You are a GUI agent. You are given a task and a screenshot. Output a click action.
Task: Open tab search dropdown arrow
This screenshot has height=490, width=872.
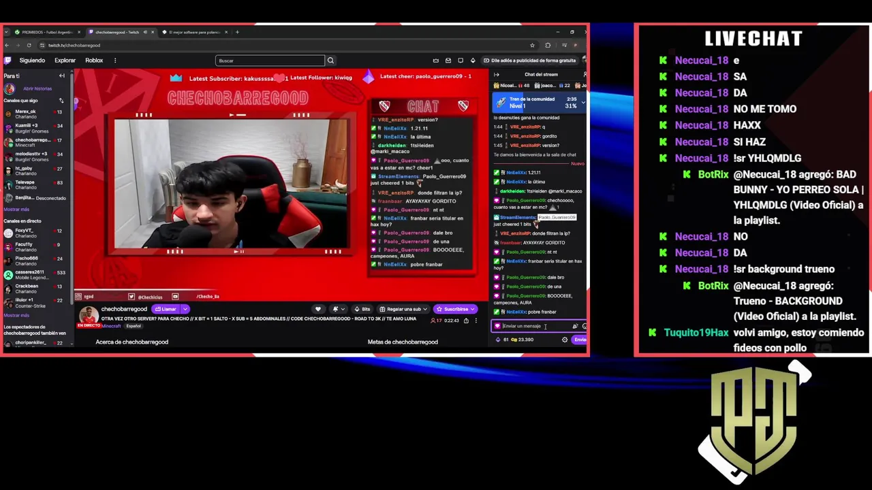5,32
